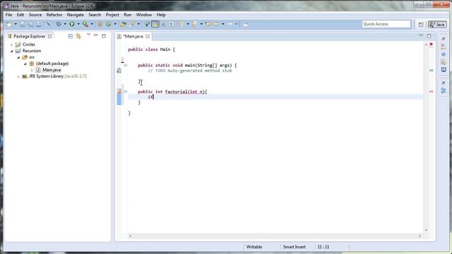Screen dimensions: 452x254
Task: Click the Save All toolbar icon
Action: pos(30,25)
